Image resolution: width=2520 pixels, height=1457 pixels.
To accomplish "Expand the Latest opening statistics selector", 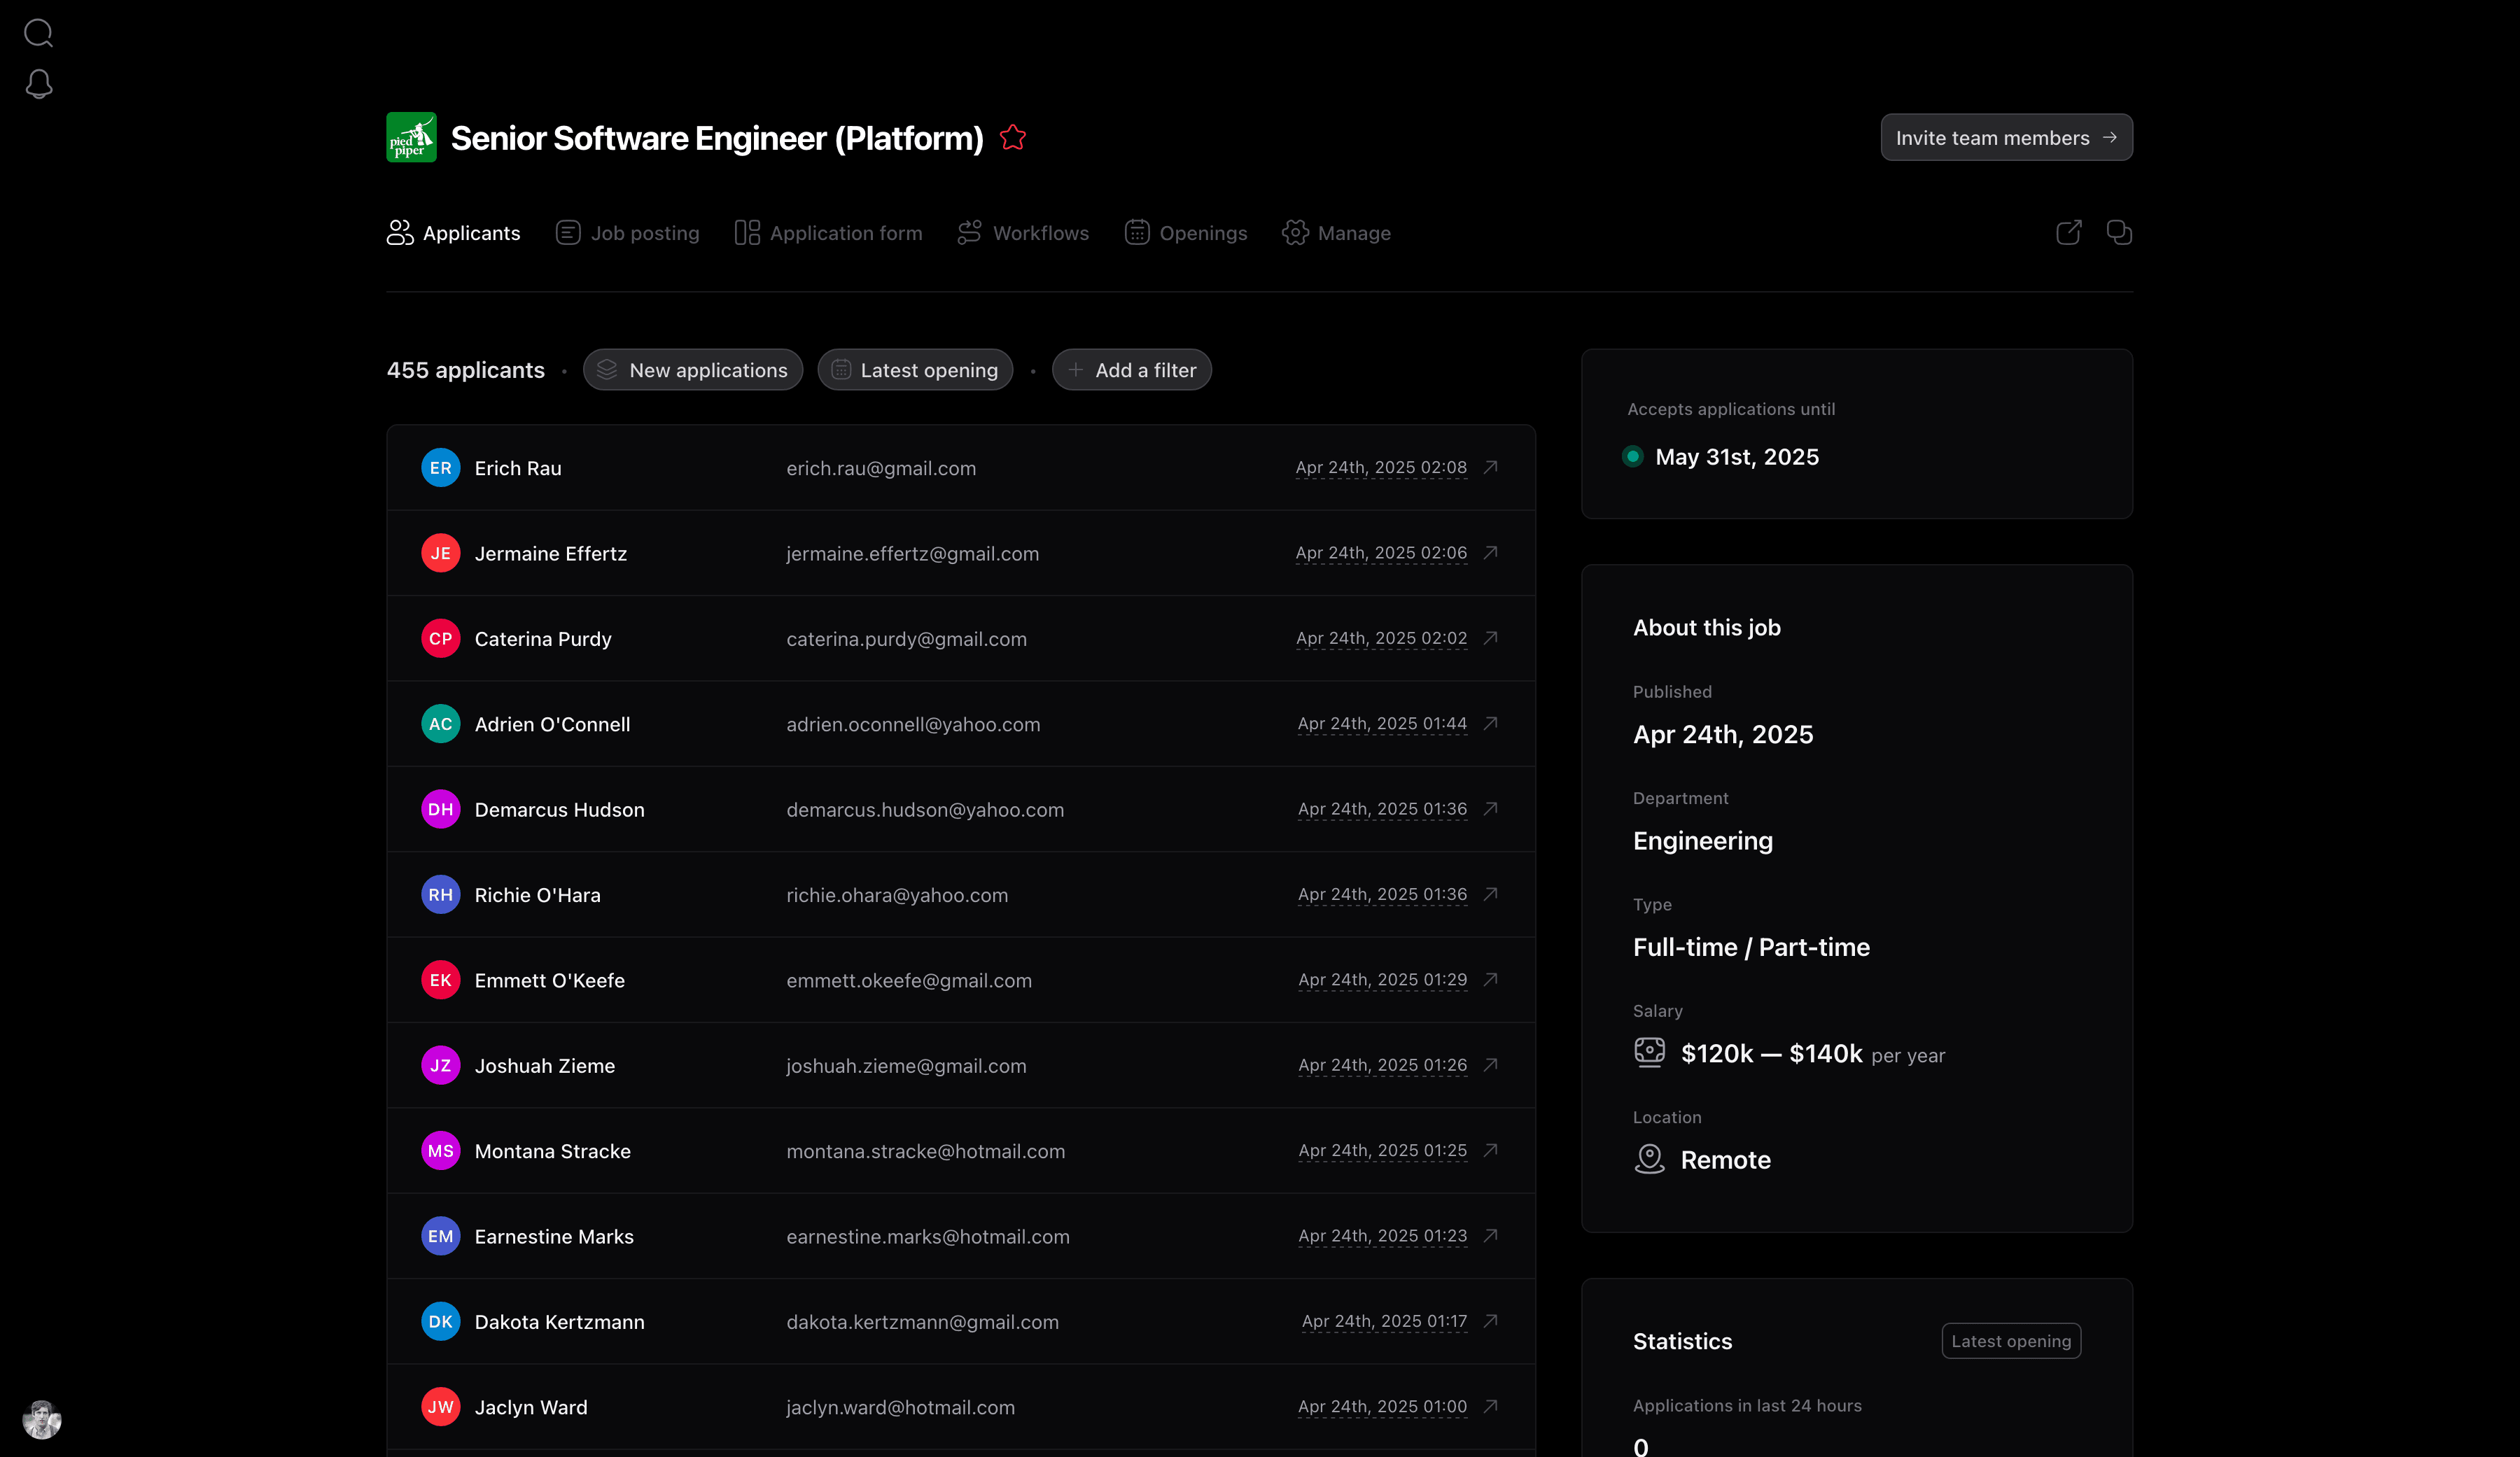I will 2010,1341.
